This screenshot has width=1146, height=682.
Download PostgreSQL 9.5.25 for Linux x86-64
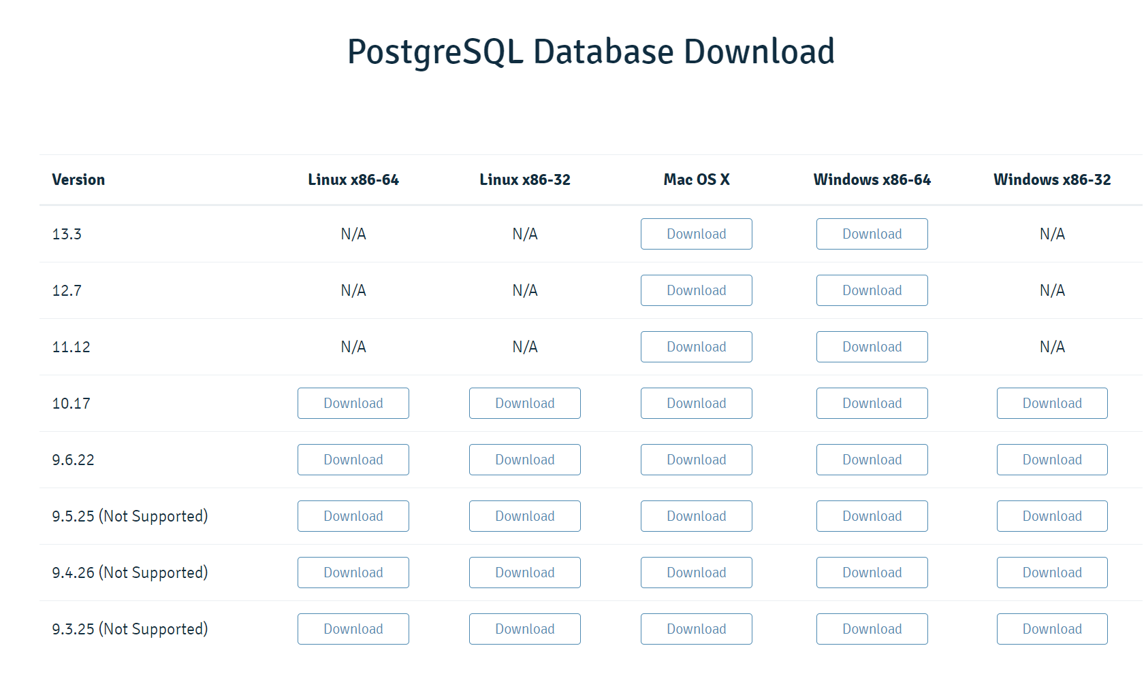point(353,516)
